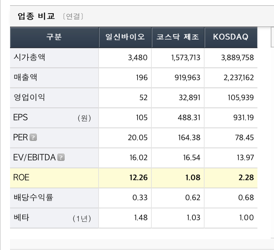
Task: Select EPS value 105
Action: [x=142, y=118]
